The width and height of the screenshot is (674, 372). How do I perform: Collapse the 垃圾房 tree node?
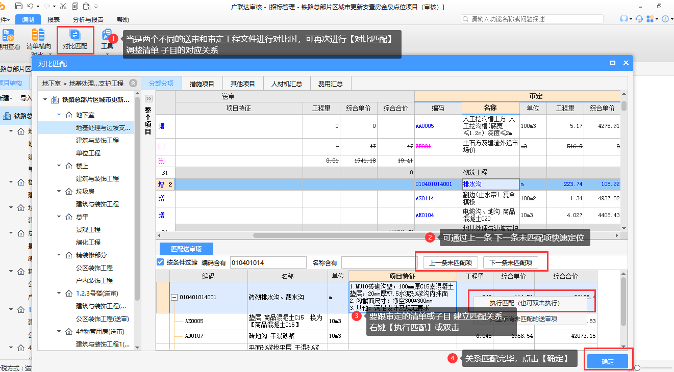(59, 192)
